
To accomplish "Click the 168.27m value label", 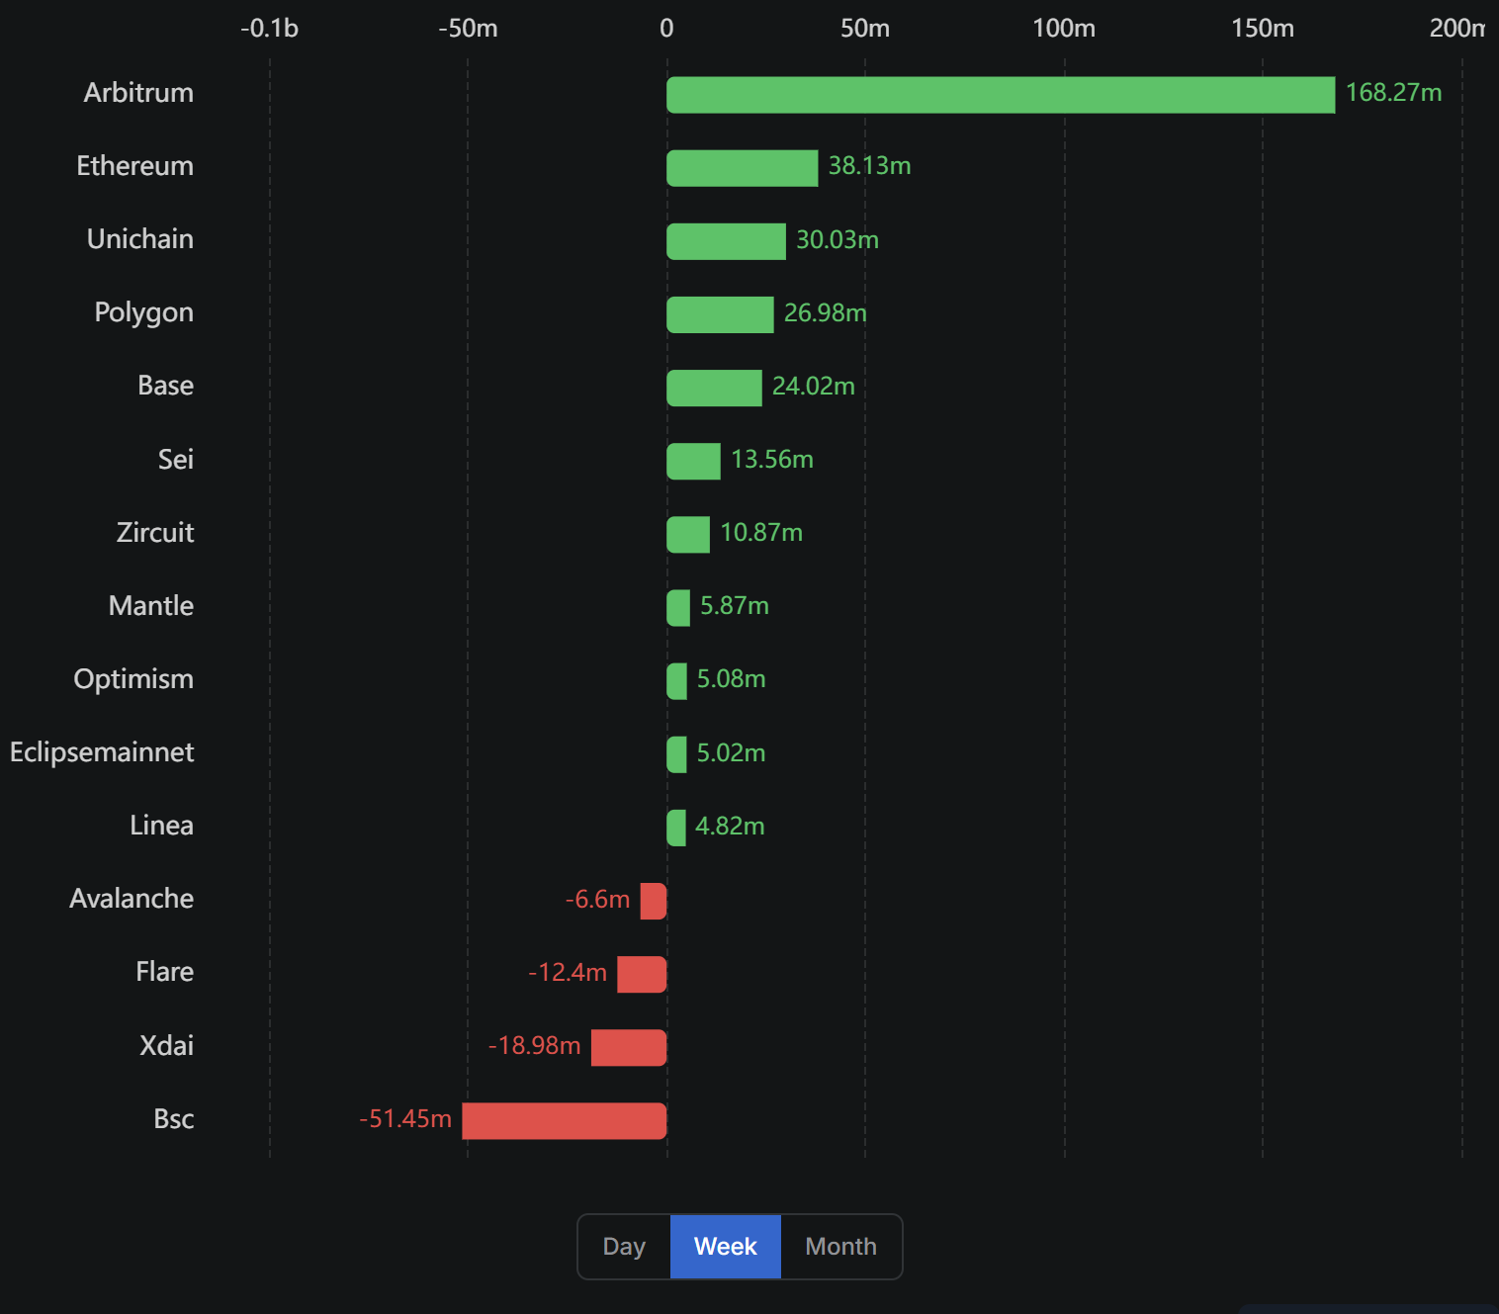I will point(1394,93).
